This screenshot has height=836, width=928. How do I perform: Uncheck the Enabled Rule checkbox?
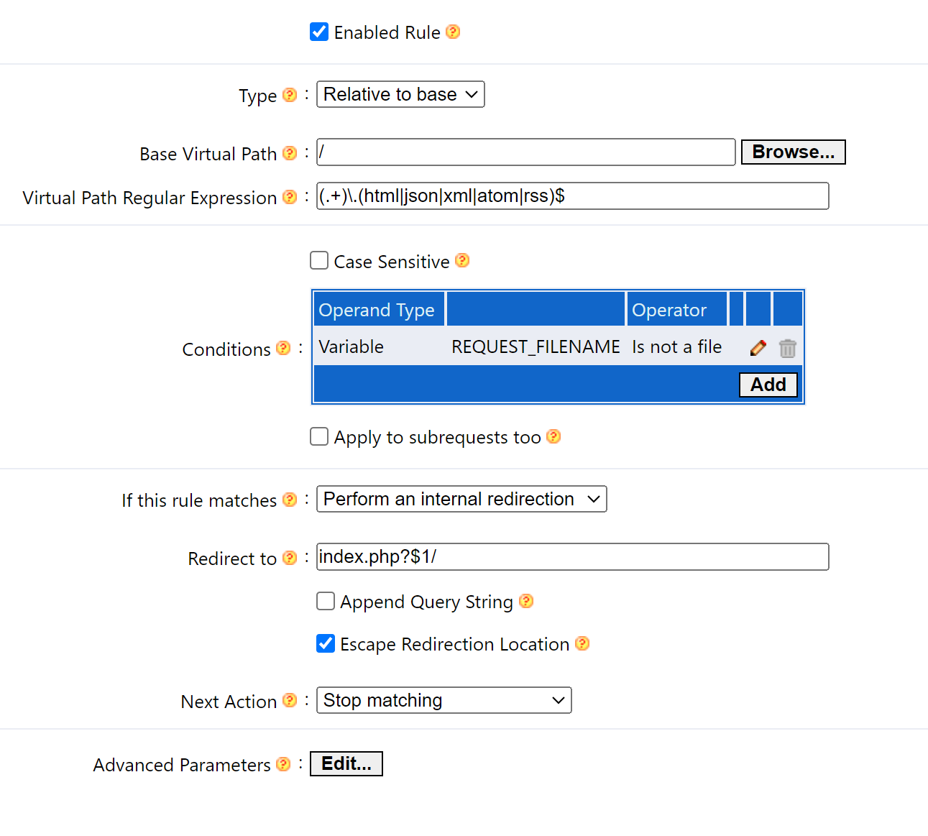[x=319, y=32]
